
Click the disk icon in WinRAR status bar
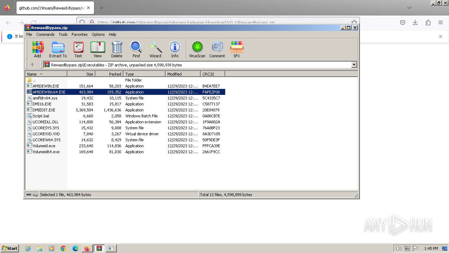pyautogui.click(x=29, y=195)
